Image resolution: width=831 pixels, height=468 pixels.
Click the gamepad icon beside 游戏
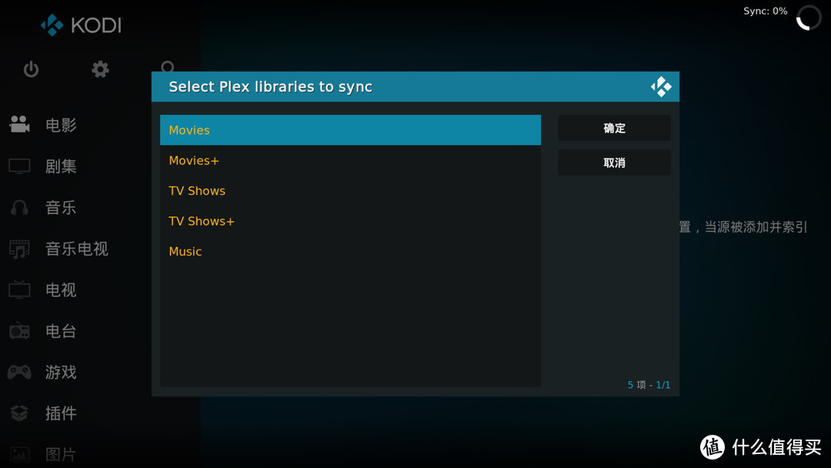19,373
